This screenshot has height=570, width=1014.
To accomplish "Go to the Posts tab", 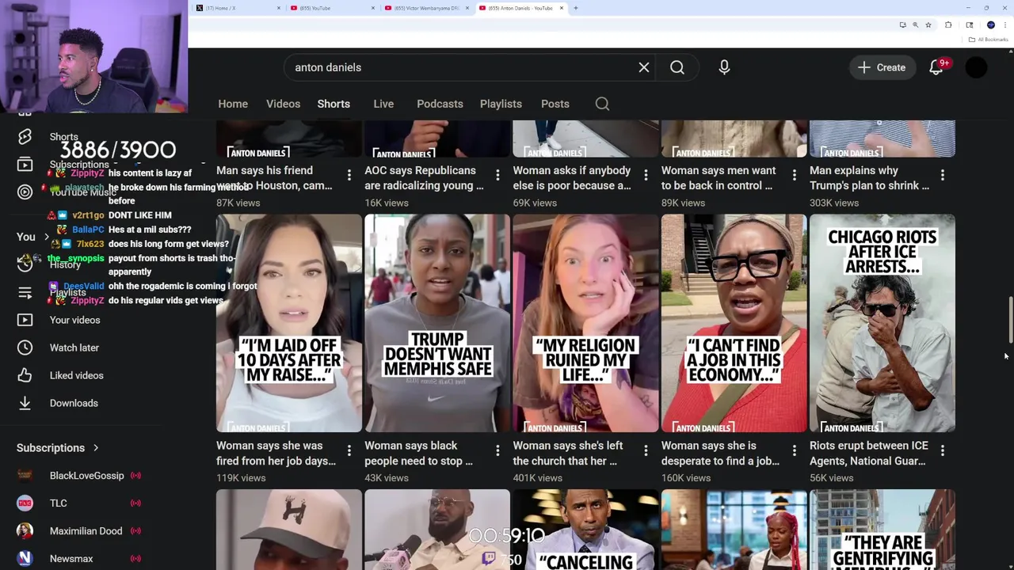I will pyautogui.click(x=555, y=104).
